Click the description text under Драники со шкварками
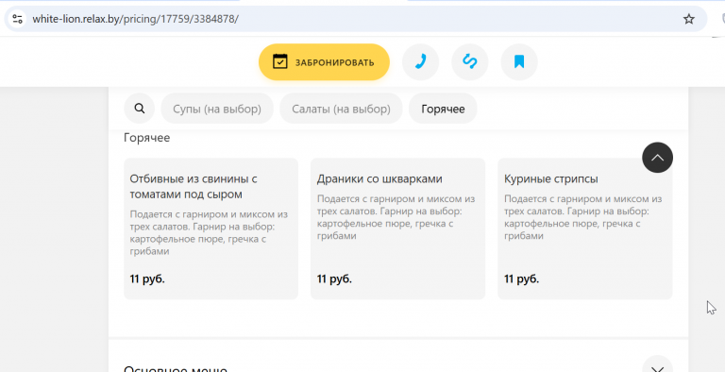The width and height of the screenshot is (725, 372). (396, 217)
